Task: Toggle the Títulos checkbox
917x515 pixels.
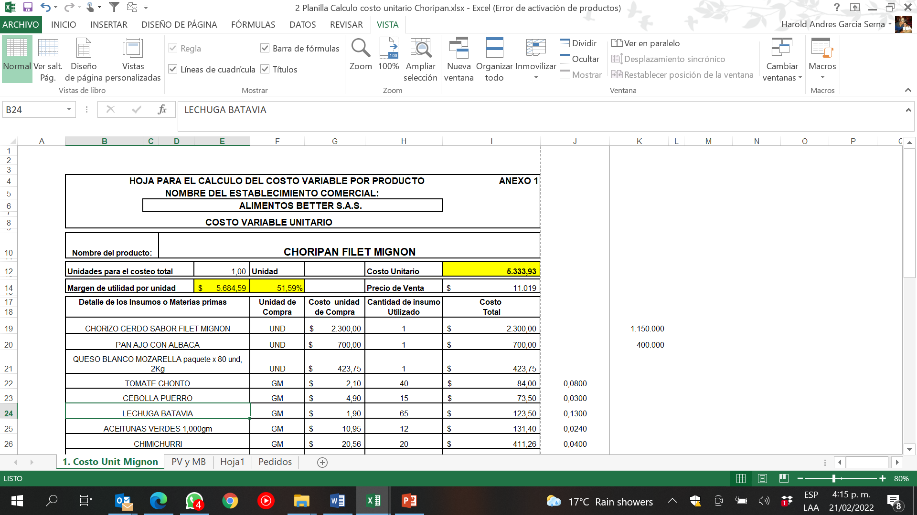Action: (265, 69)
